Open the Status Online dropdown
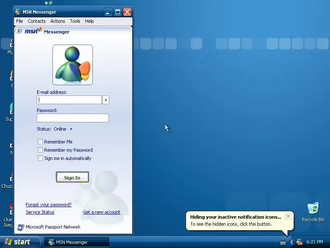The width and height of the screenshot is (330, 248). pyautogui.click(x=63, y=129)
